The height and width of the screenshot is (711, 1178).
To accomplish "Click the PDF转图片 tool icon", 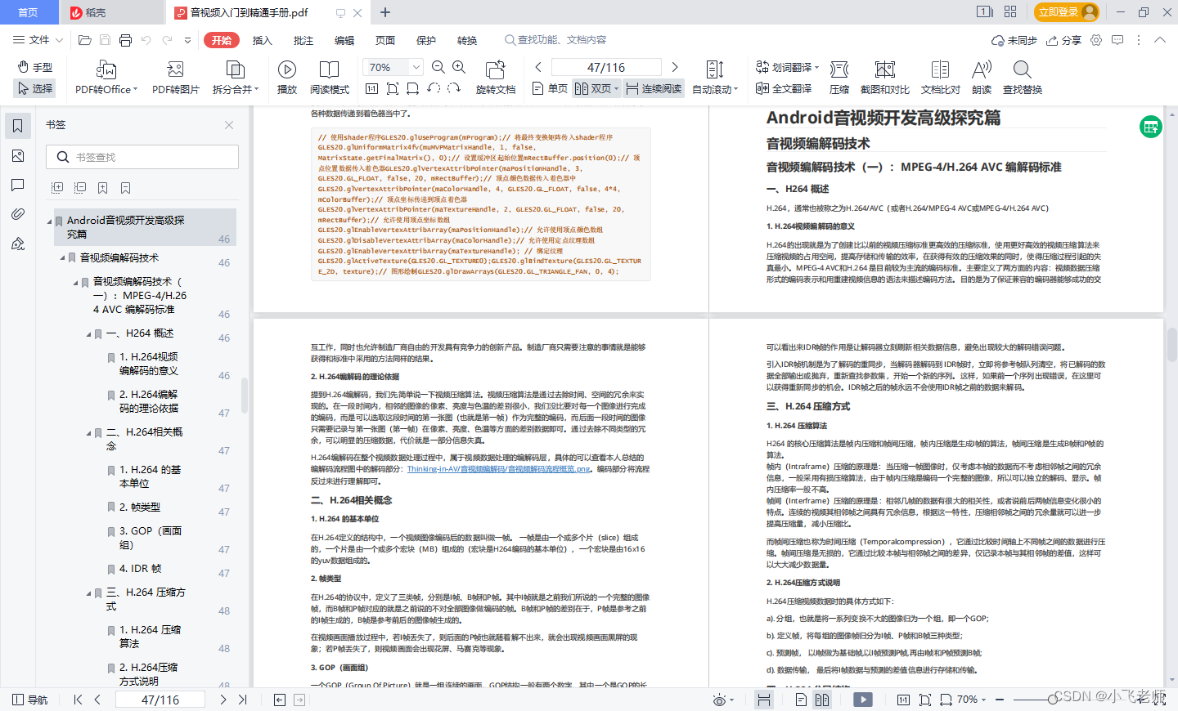I will point(175,69).
